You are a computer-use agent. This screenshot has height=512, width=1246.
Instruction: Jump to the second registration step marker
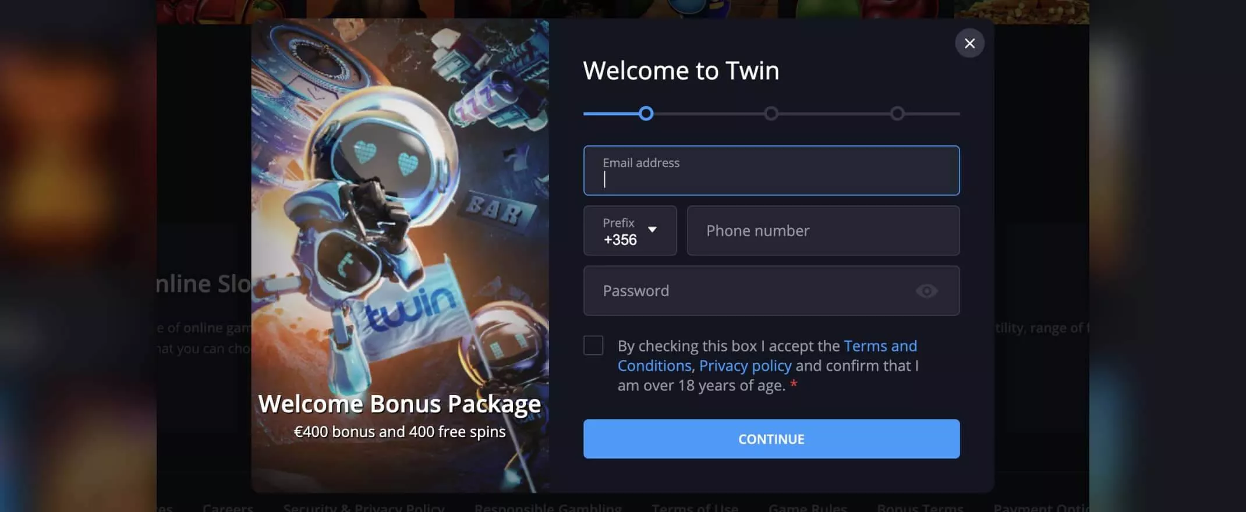771,113
